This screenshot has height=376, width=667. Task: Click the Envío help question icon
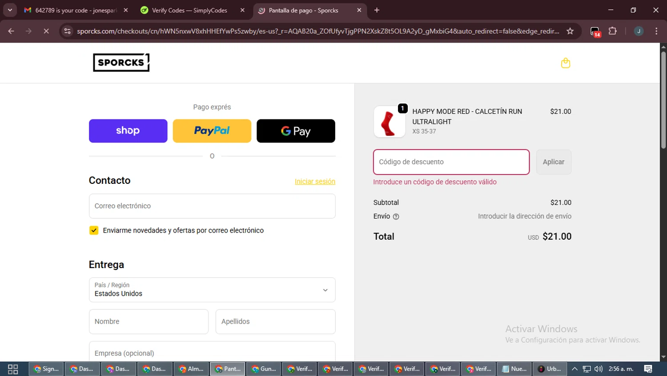pyautogui.click(x=396, y=217)
